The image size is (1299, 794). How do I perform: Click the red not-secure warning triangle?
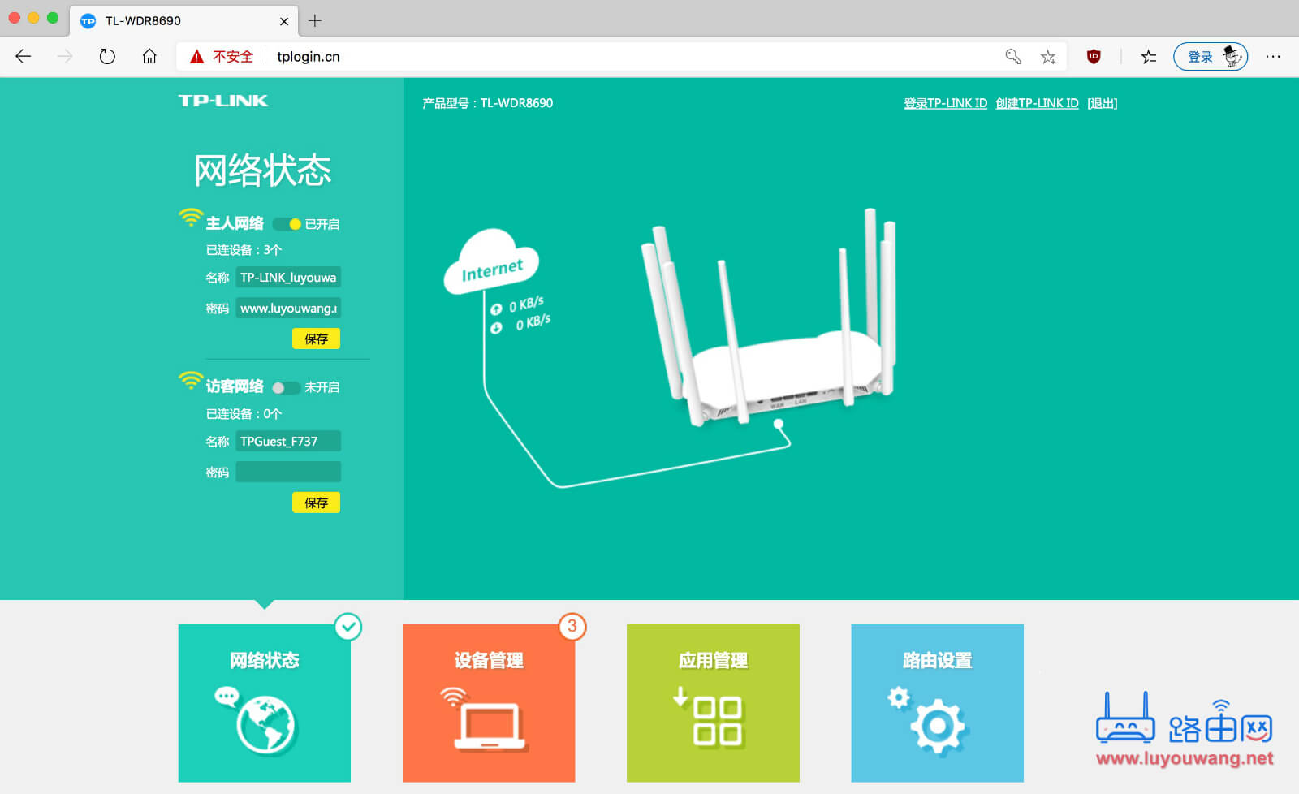point(196,56)
